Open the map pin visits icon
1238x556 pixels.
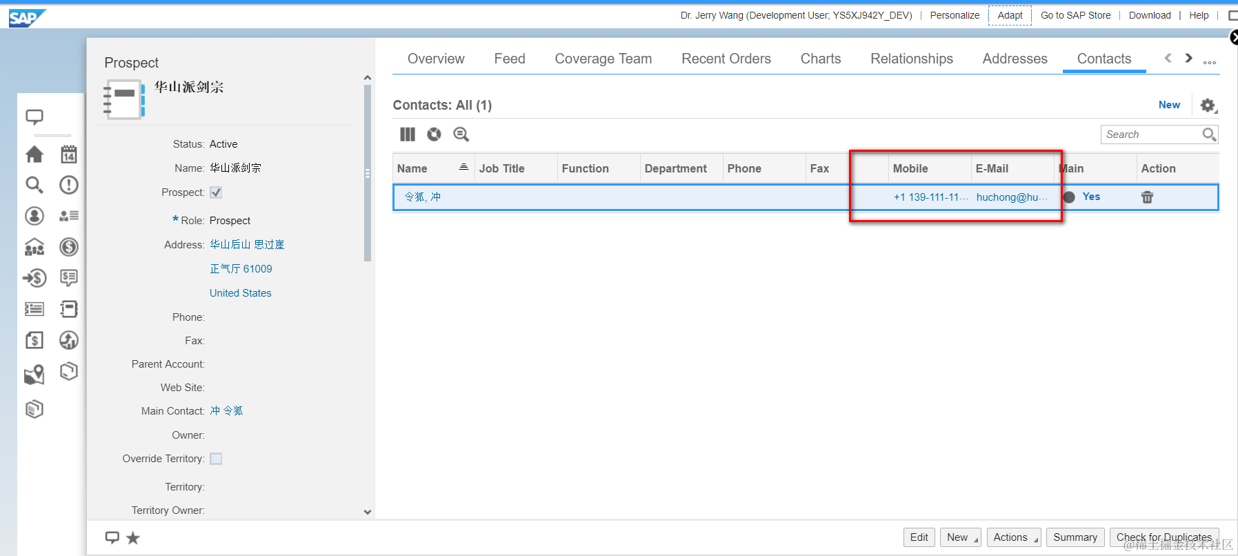pos(34,375)
